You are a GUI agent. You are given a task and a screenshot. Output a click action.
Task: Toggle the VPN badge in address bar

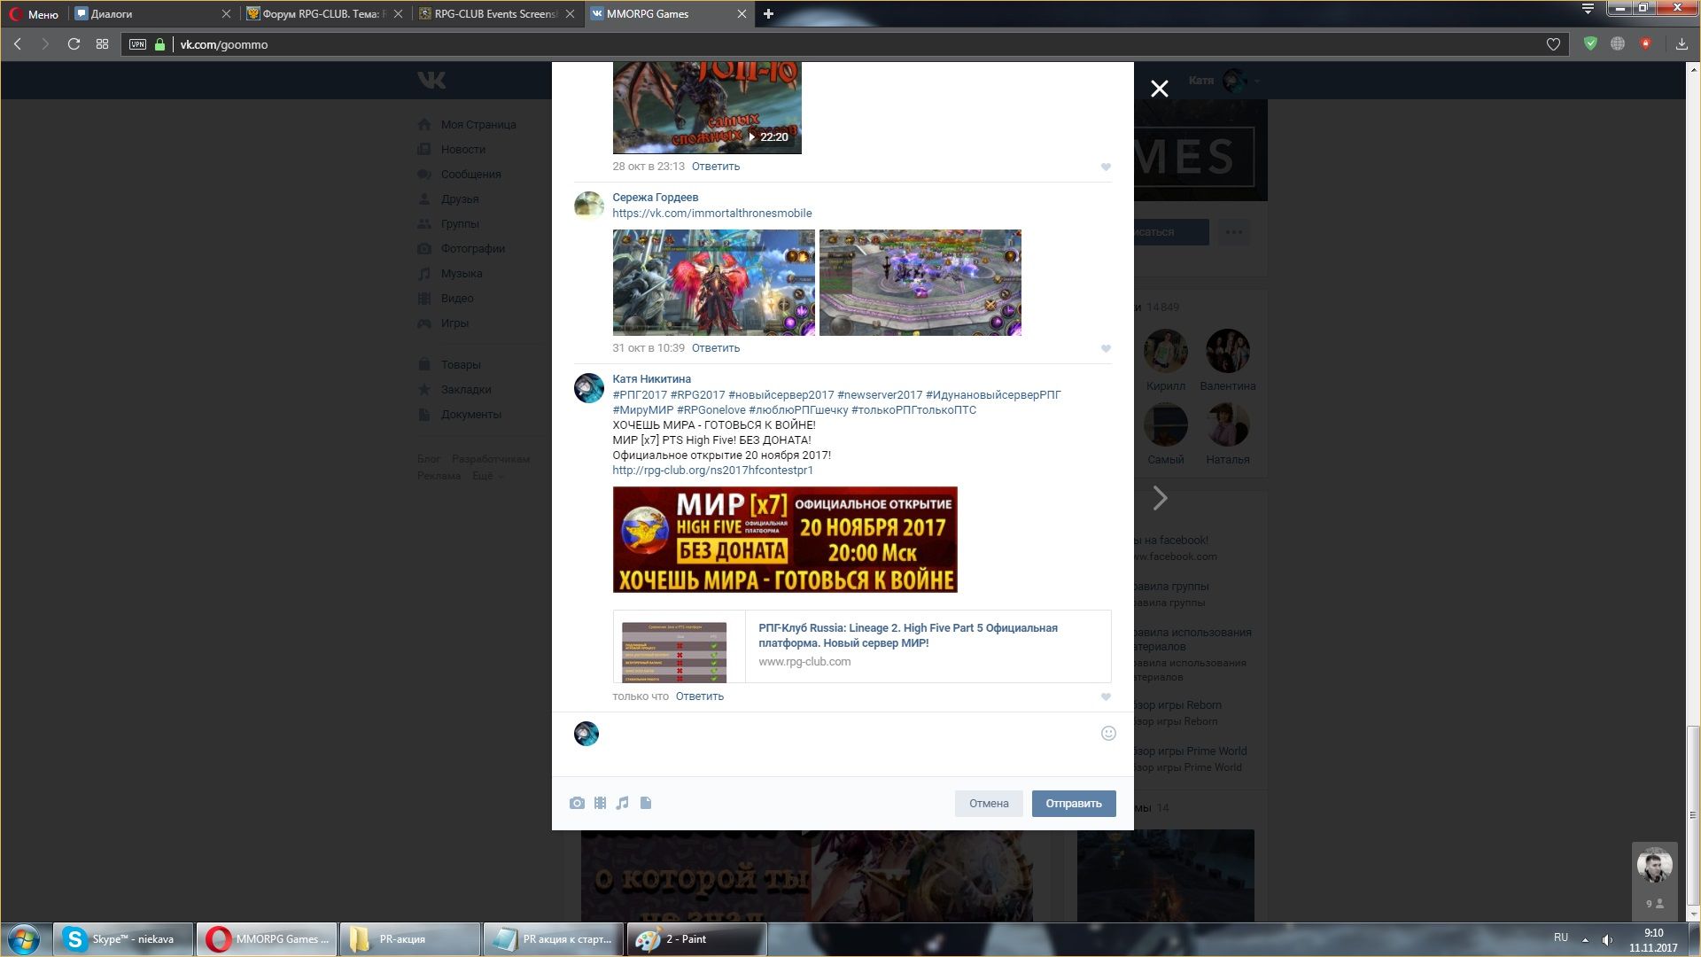point(137,44)
